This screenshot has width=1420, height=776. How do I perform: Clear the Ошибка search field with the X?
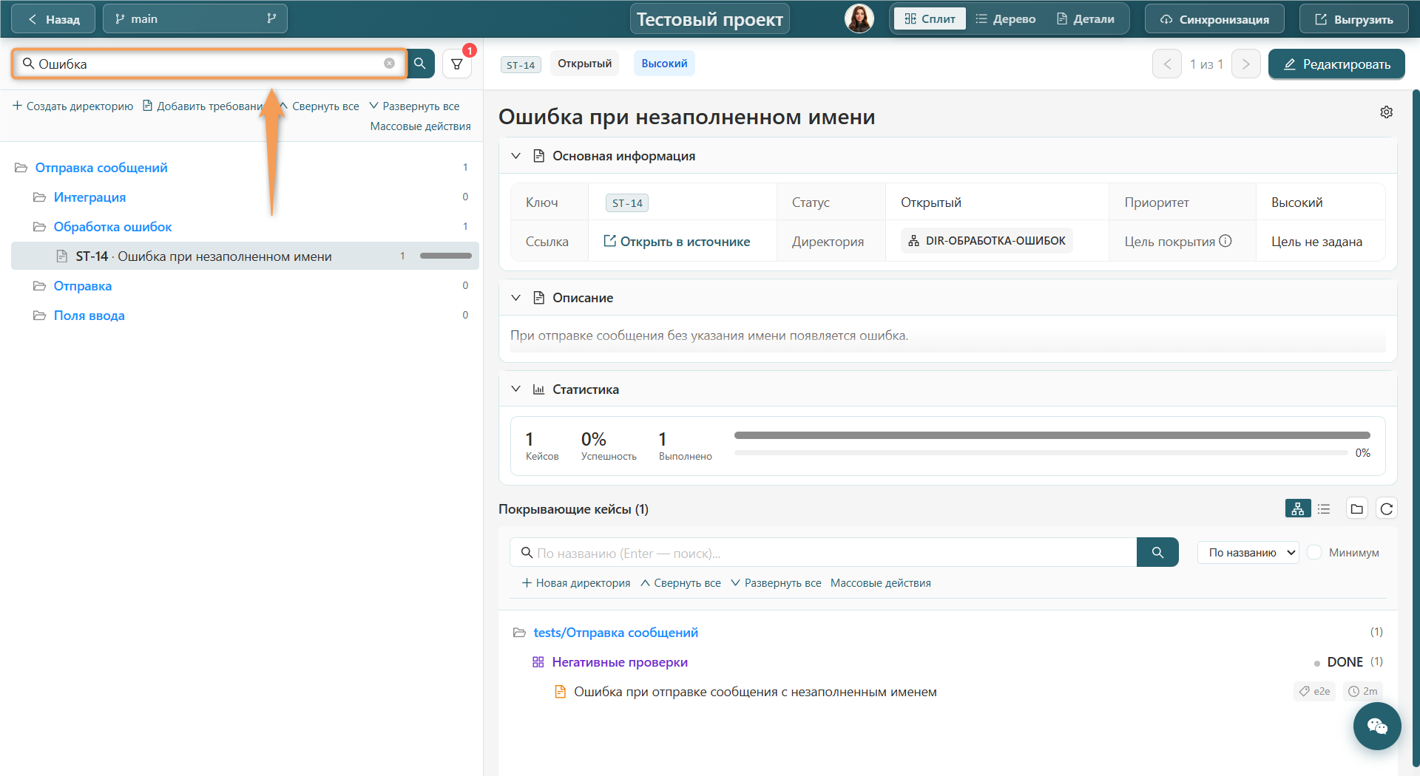pos(389,64)
